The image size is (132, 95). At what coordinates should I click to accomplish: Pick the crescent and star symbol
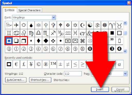click(x=82, y=25)
